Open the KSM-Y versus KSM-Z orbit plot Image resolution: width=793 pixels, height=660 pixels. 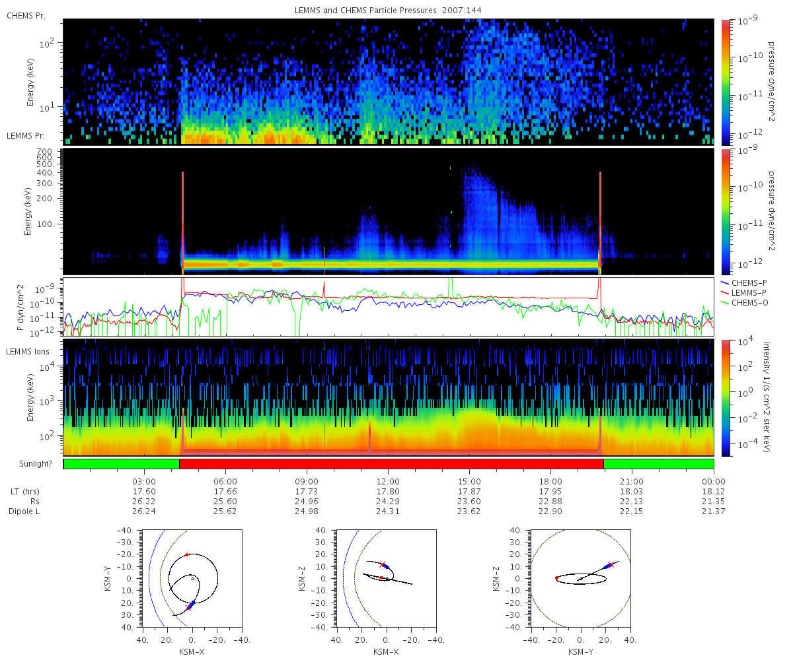tap(580, 579)
